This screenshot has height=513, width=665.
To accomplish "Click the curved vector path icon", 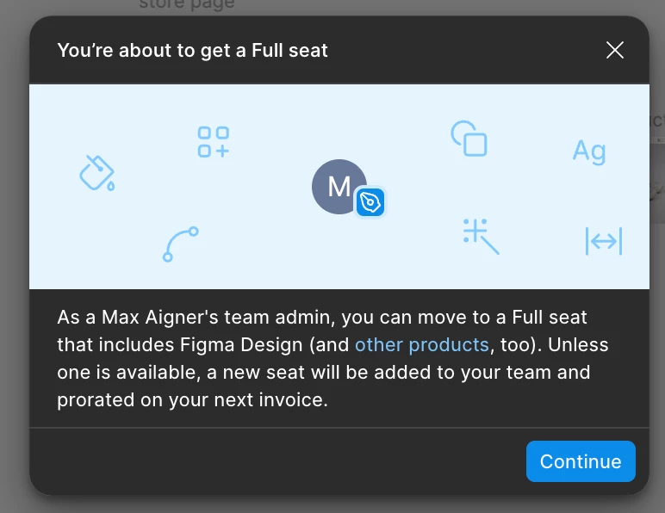I will click(x=181, y=244).
